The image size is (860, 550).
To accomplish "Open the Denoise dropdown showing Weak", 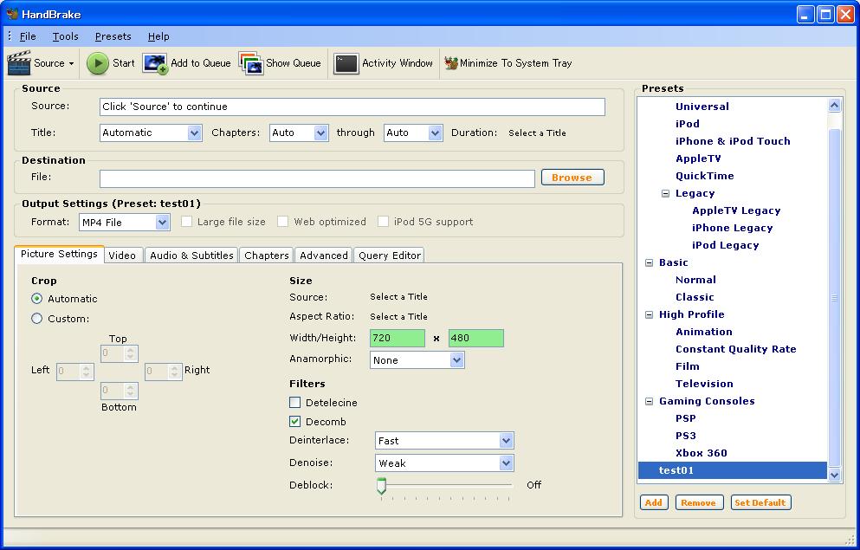I will click(444, 463).
